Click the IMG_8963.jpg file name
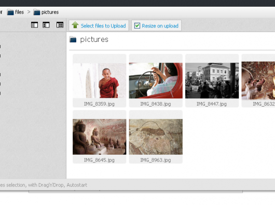 [156, 160]
